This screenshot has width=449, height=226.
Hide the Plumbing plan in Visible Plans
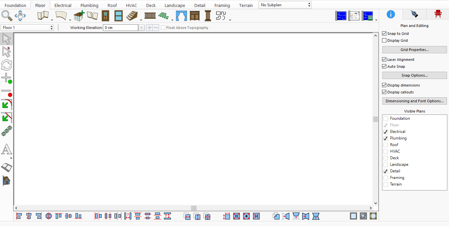coord(386,138)
